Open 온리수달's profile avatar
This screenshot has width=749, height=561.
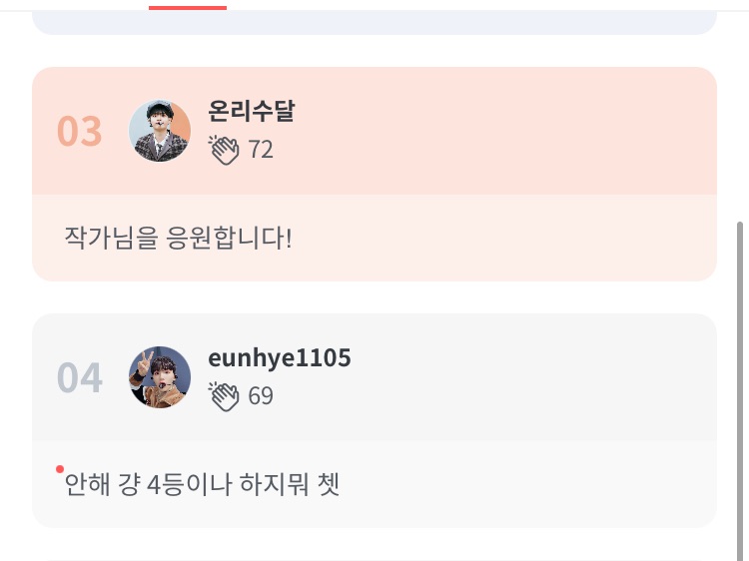(x=160, y=131)
